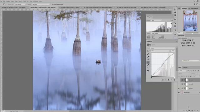The height and width of the screenshot is (112, 200).
Task: Switch to the Navigator tab
Action: (184, 8)
